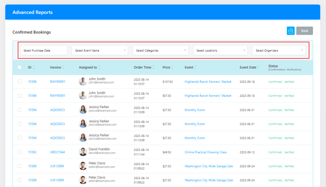Open David Franklin's profile picture

(83, 152)
